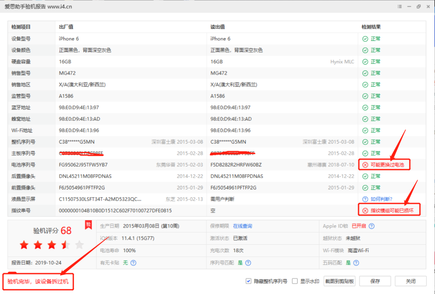Click red X icon in battery row
The width and height of the screenshot is (435, 294).
[365, 165]
